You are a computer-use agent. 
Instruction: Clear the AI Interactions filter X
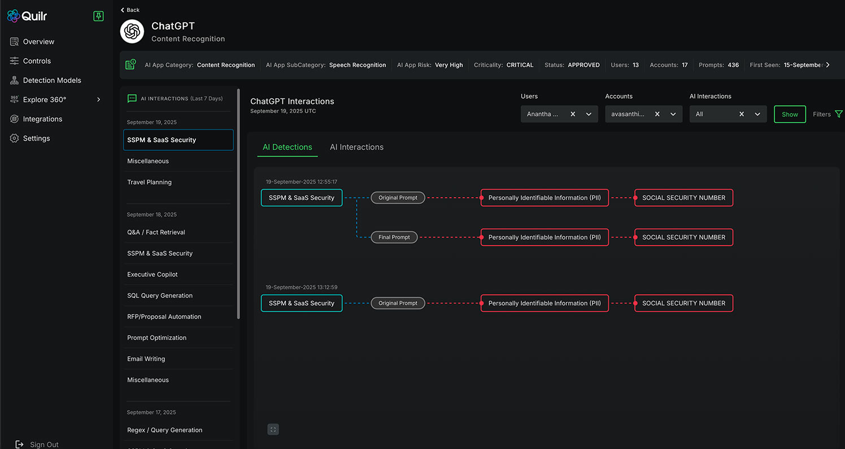742,114
